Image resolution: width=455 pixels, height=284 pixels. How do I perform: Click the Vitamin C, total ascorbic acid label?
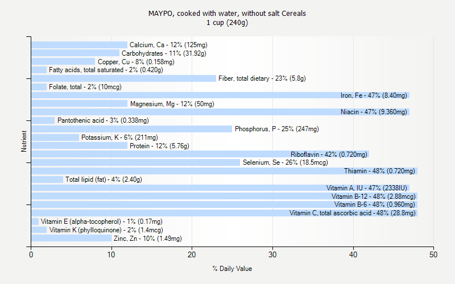pos(352,213)
